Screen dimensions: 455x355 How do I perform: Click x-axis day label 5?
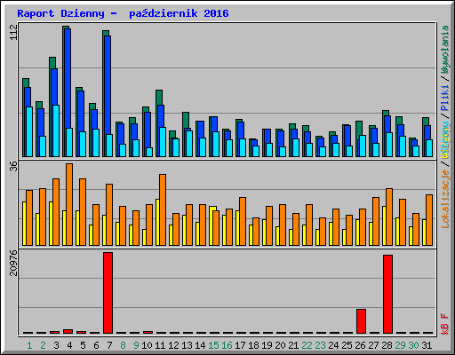pos(83,345)
